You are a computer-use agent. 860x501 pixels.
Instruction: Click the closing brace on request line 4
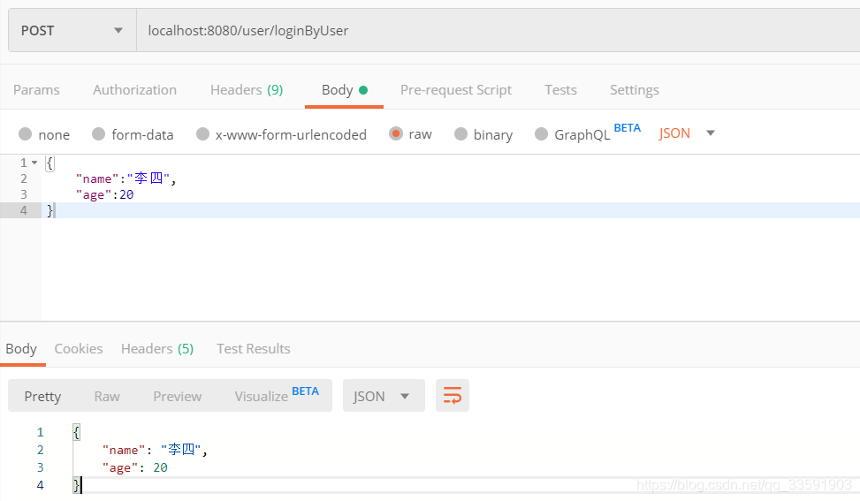49,210
